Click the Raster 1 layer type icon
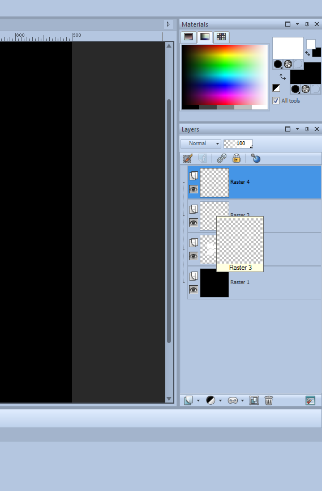 194,276
